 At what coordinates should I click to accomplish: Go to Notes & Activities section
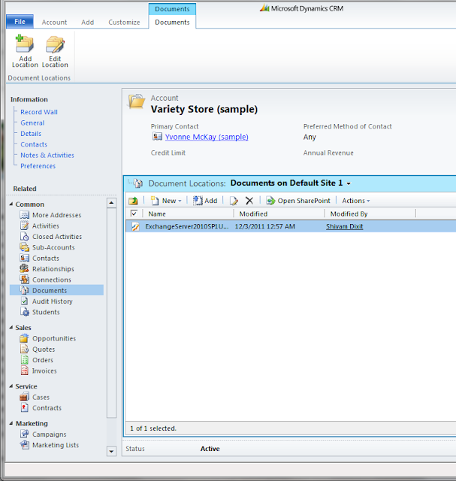click(47, 155)
